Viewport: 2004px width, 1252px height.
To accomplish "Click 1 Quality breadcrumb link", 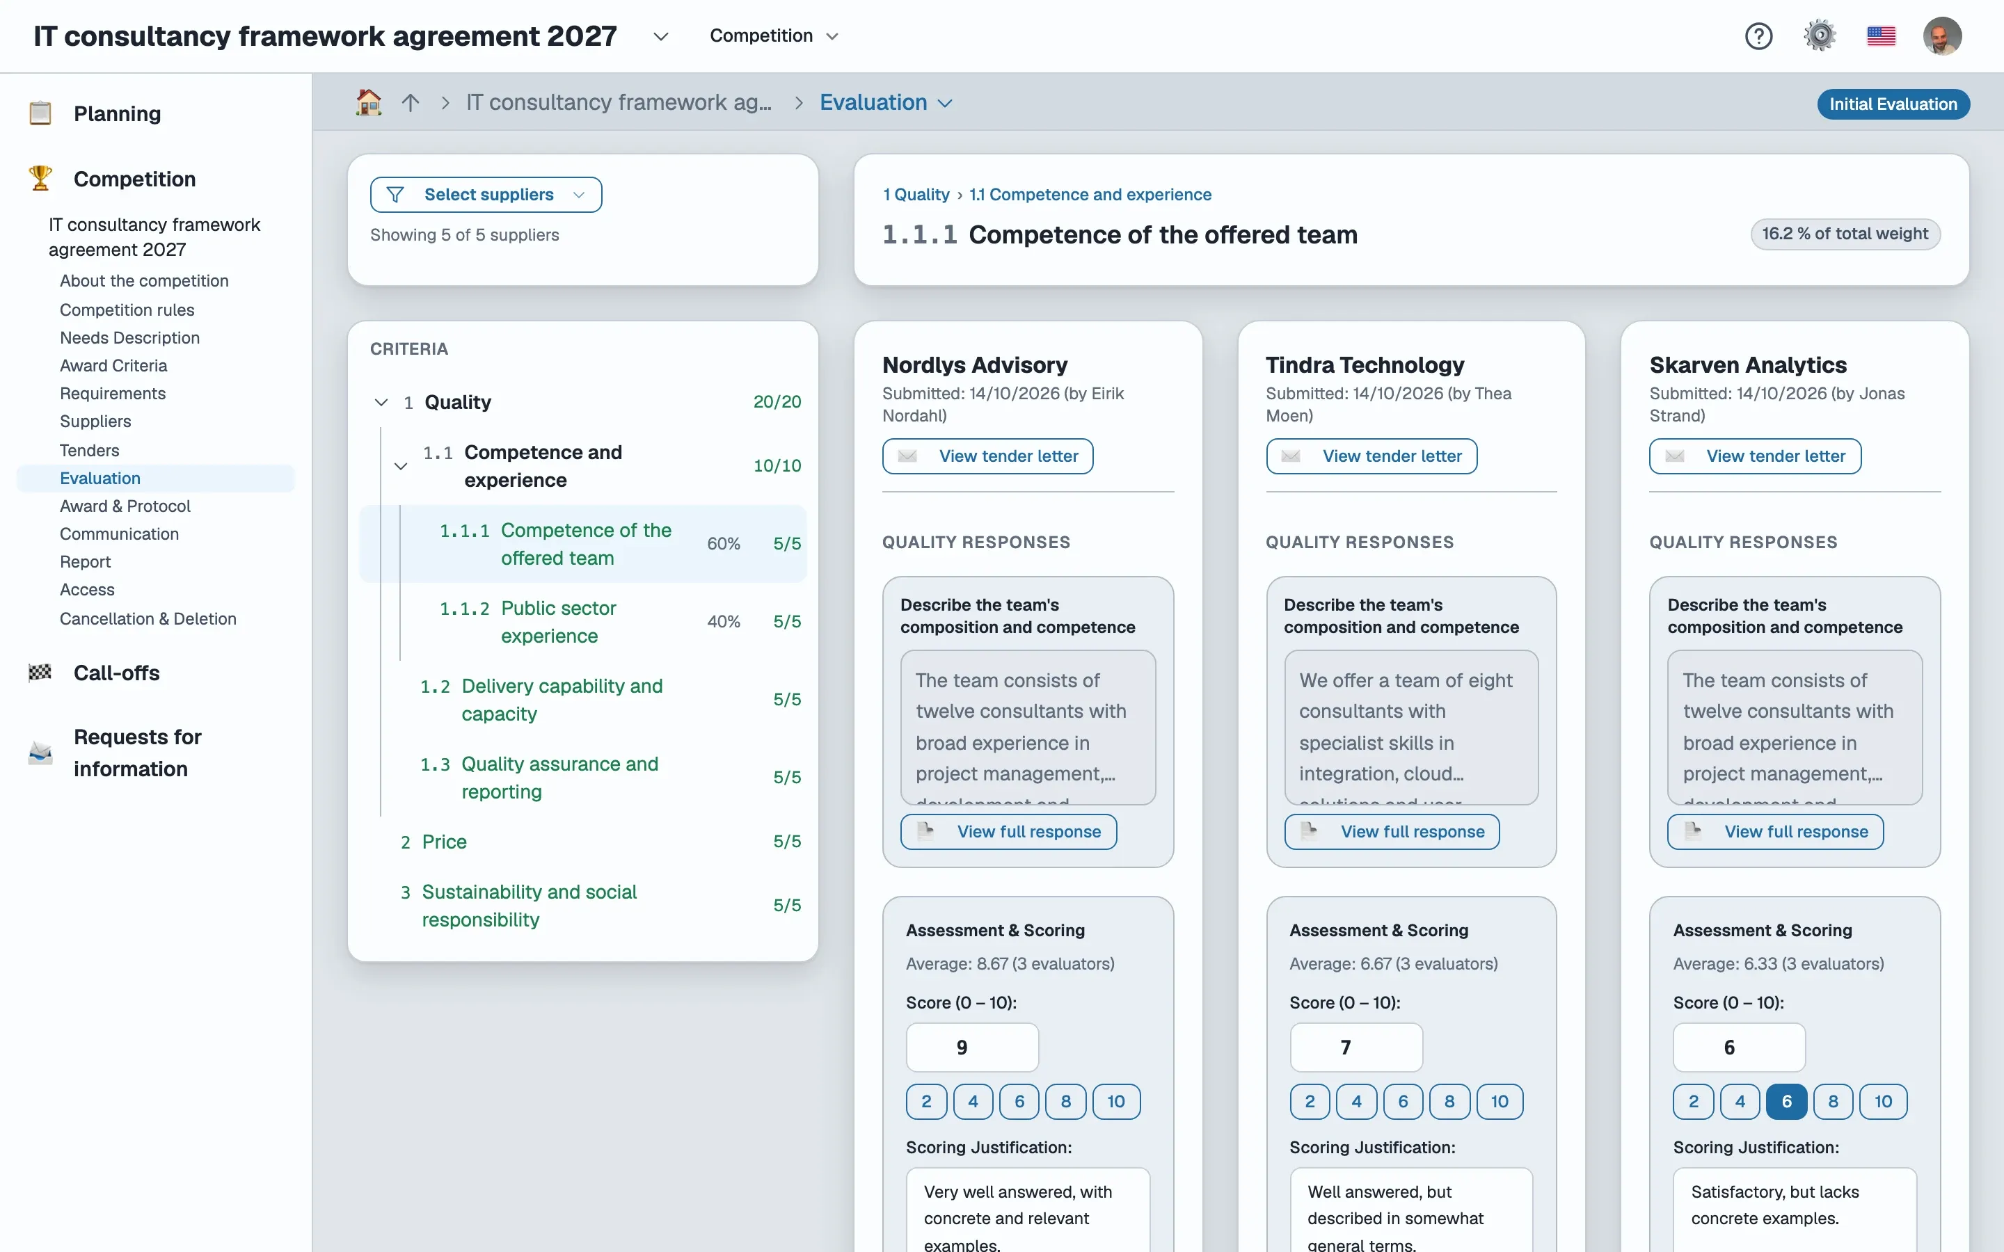I will 916,195.
